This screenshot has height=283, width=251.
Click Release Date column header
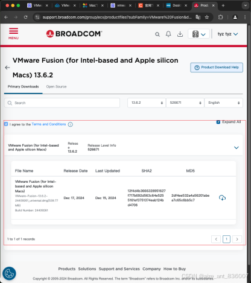tap(75, 171)
